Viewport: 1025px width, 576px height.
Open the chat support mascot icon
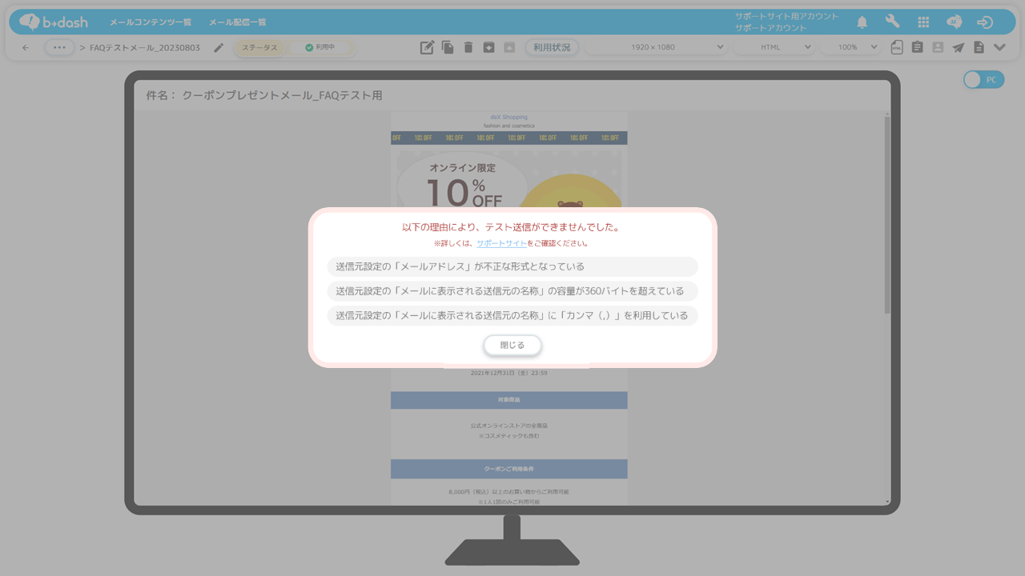click(954, 22)
